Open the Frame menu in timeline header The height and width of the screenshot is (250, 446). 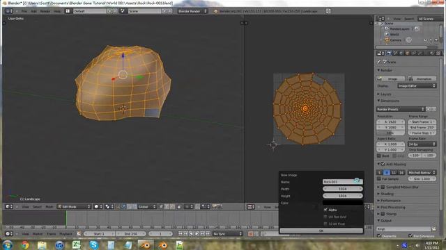[x=51, y=234]
